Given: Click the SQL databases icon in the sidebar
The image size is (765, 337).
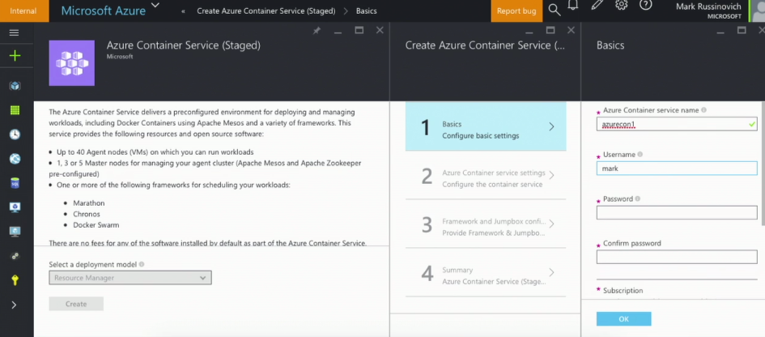Looking at the screenshot, I should [15, 183].
